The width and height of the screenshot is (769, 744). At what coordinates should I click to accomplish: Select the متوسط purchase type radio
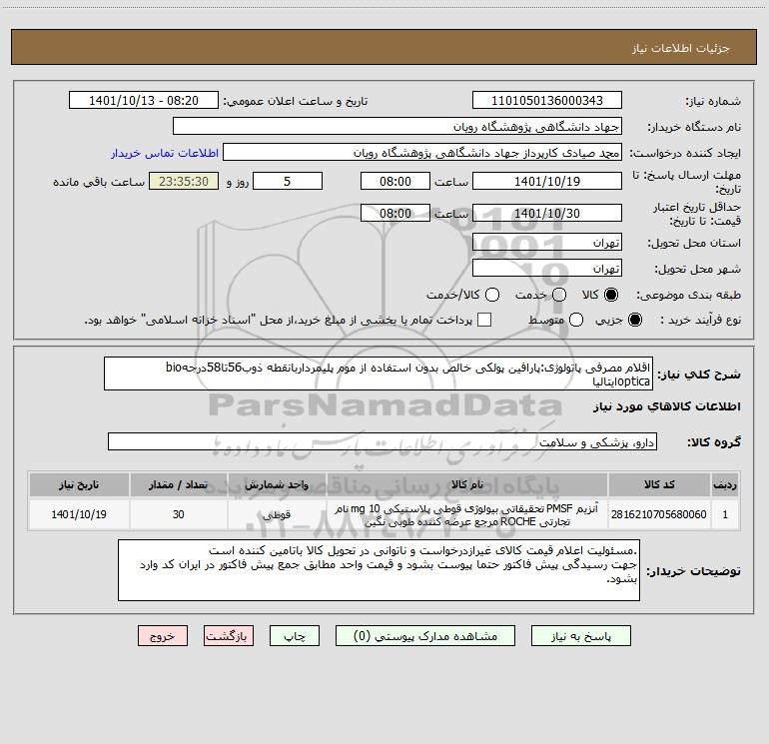(576, 320)
